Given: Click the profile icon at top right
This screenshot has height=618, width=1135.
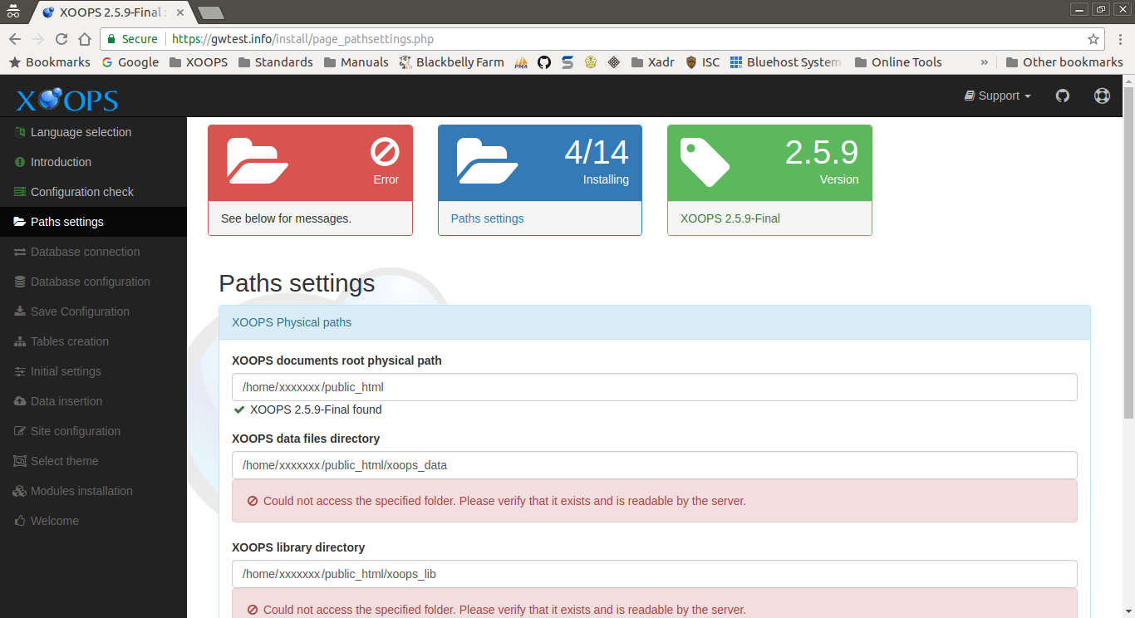Looking at the screenshot, I should tap(1102, 96).
